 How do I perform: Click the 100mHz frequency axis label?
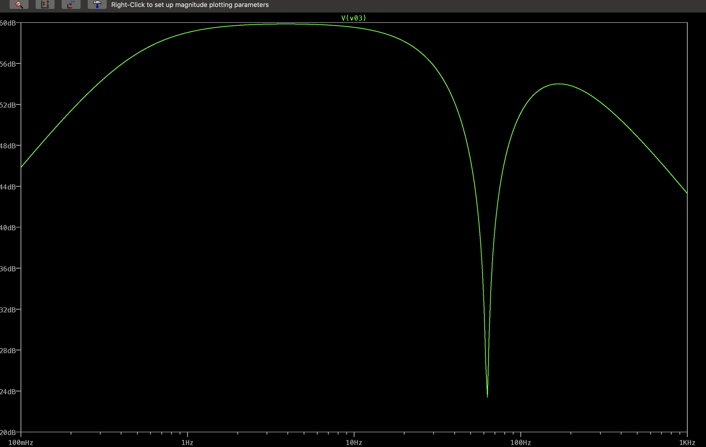[x=21, y=443]
